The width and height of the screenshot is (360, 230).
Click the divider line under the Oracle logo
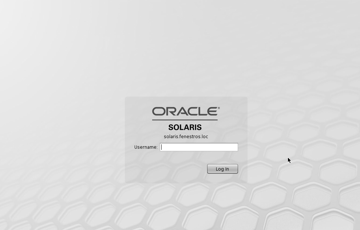coord(185,120)
